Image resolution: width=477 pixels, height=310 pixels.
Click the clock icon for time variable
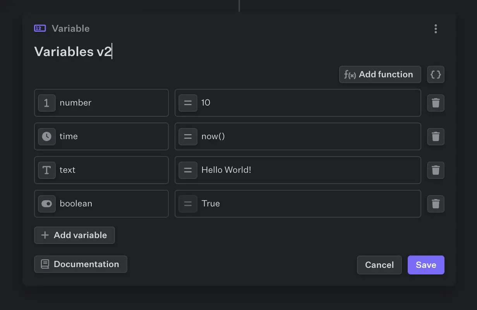tap(47, 136)
